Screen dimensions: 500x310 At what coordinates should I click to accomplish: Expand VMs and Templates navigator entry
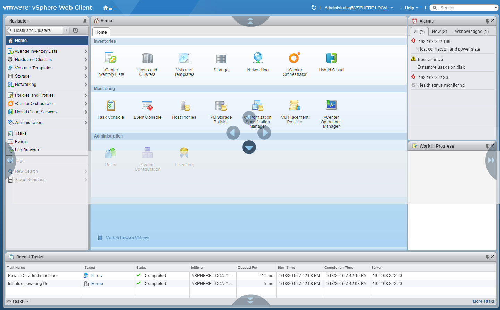(86, 68)
